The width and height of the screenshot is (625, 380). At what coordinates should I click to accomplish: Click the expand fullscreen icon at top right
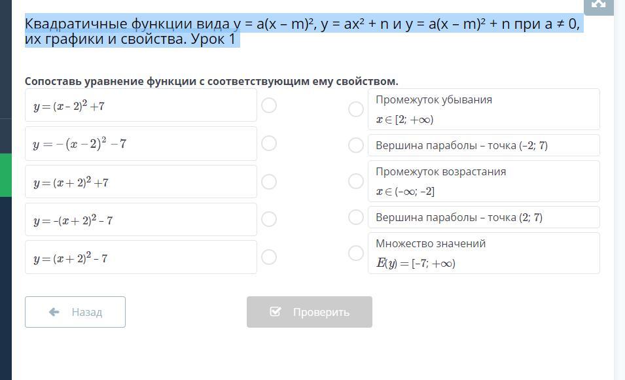click(598, 3)
